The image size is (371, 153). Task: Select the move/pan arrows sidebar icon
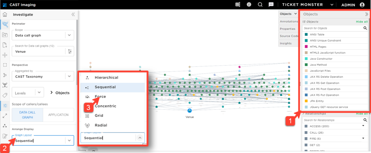(5, 55)
